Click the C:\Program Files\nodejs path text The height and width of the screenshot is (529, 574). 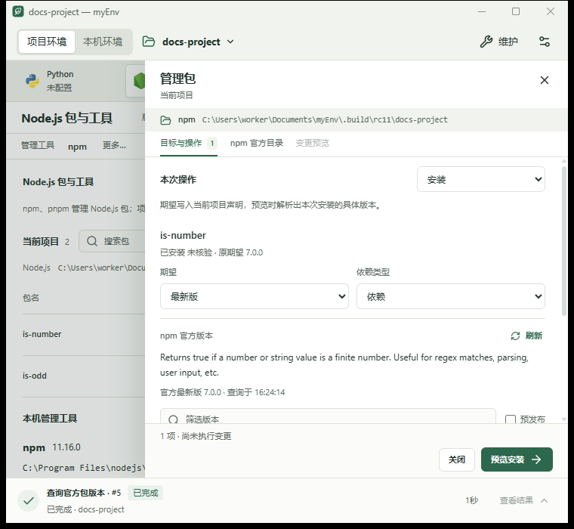(x=84, y=468)
